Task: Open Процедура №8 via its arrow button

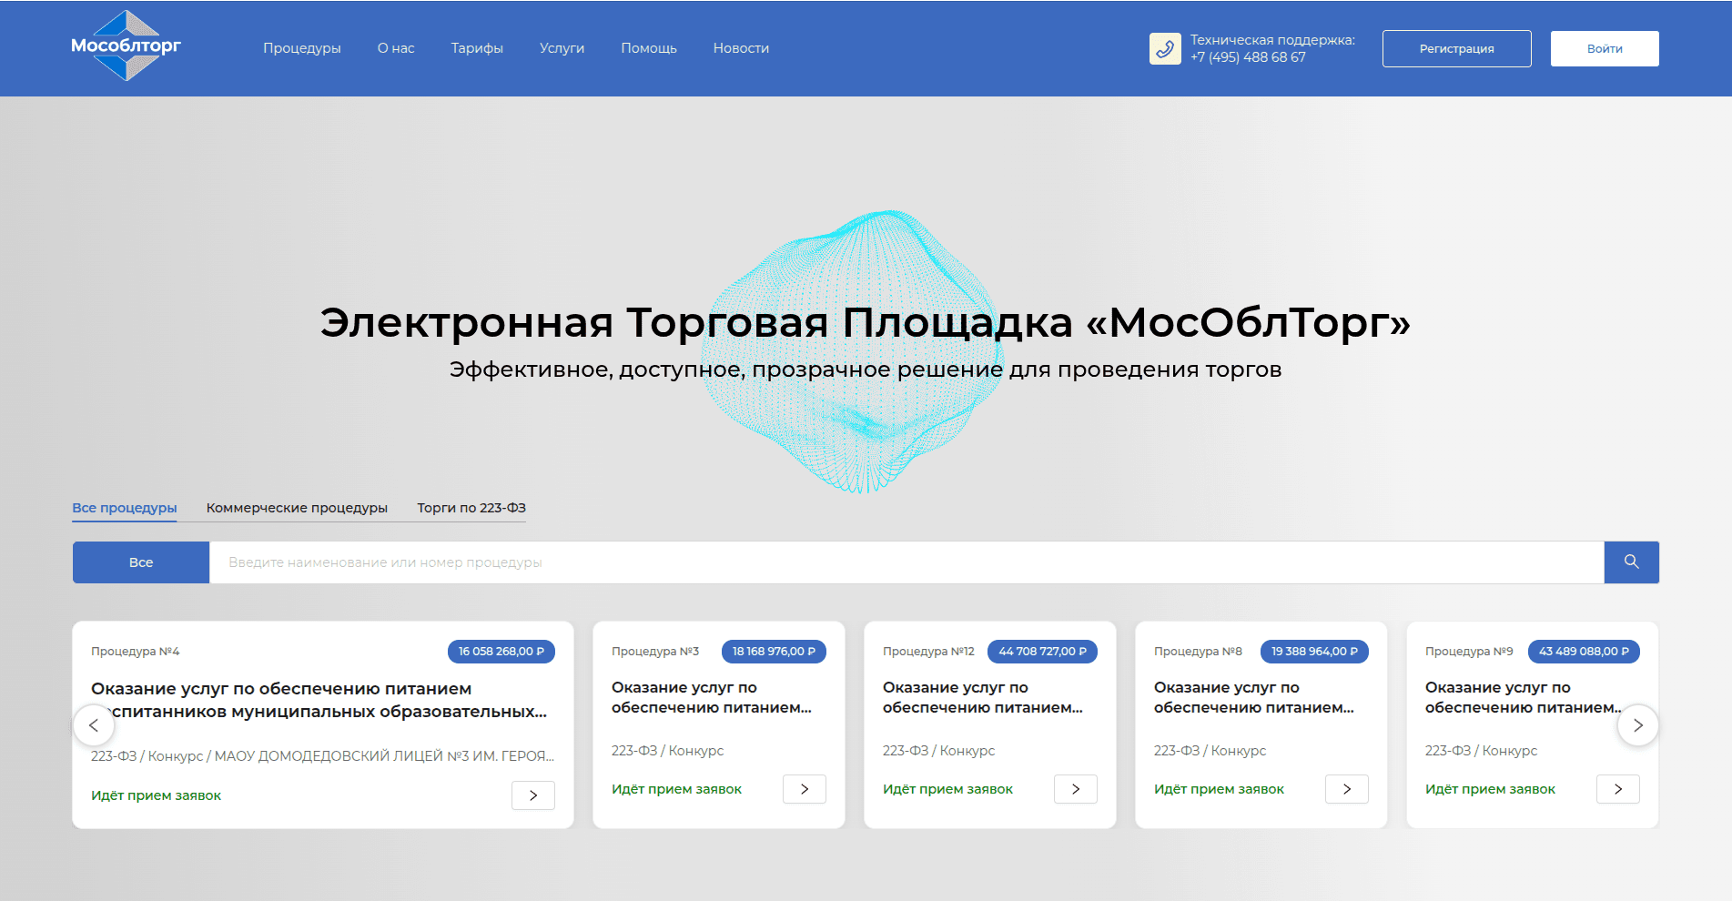Action: [1347, 789]
